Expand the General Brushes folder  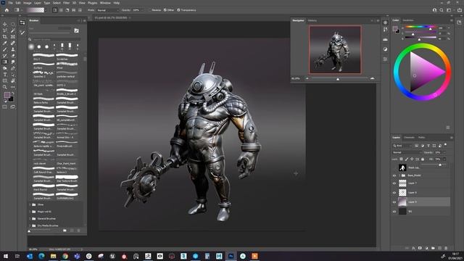coord(30,218)
